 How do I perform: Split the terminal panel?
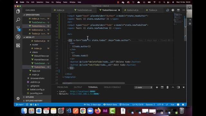point(162,87)
